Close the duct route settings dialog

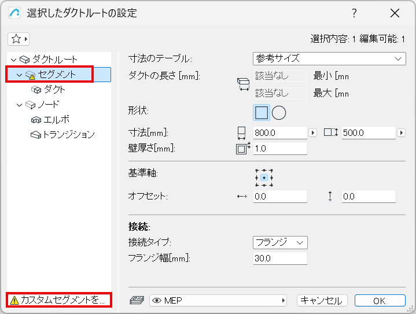click(x=395, y=13)
